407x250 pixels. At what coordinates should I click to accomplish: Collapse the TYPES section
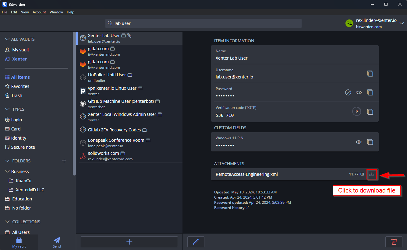[x=8, y=109]
